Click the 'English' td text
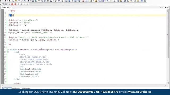 point(30,69)
